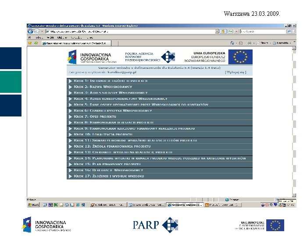Click the Print icon in command bar
The image size is (307, 236).
point(250,43)
